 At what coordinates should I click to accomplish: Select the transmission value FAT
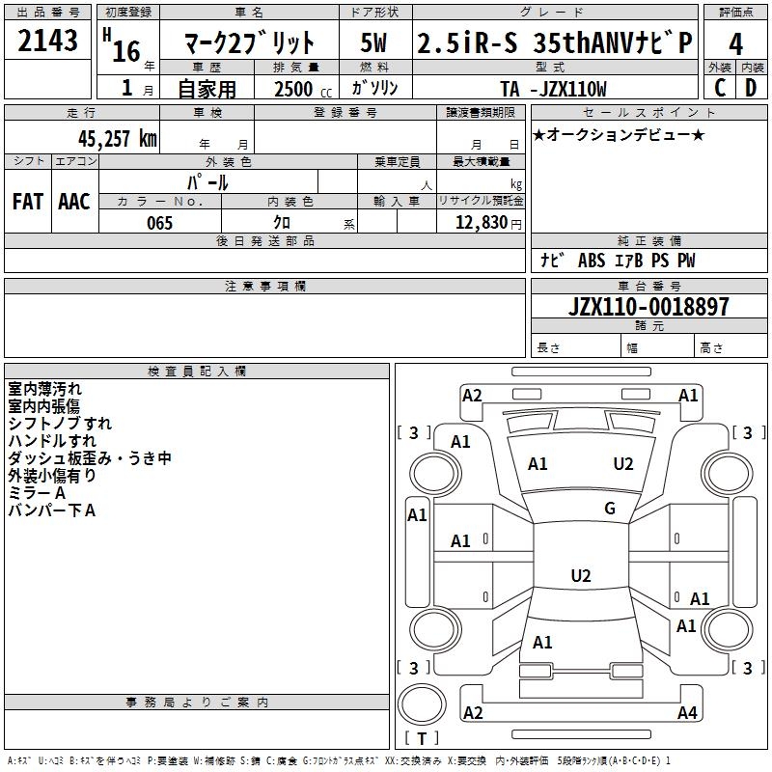pos(28,202)
